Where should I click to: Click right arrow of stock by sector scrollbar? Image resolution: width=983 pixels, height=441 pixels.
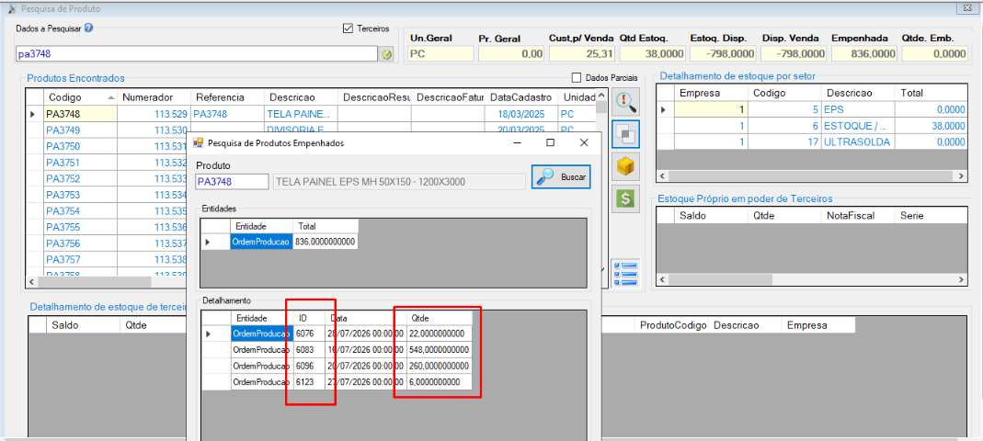[x=961, y=176]
